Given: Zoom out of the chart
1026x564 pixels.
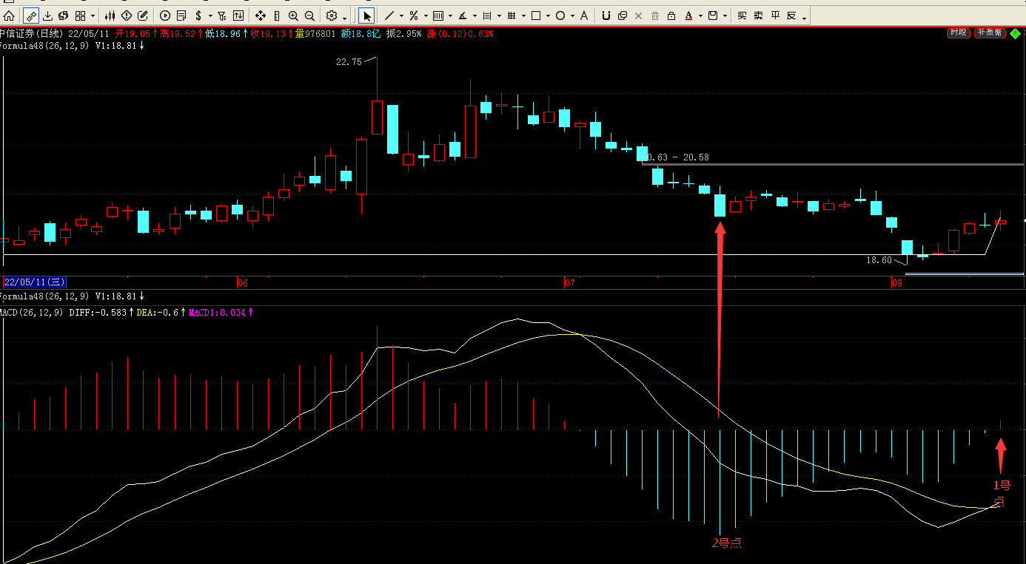Looking at the screenshot, I should (309, 16).
